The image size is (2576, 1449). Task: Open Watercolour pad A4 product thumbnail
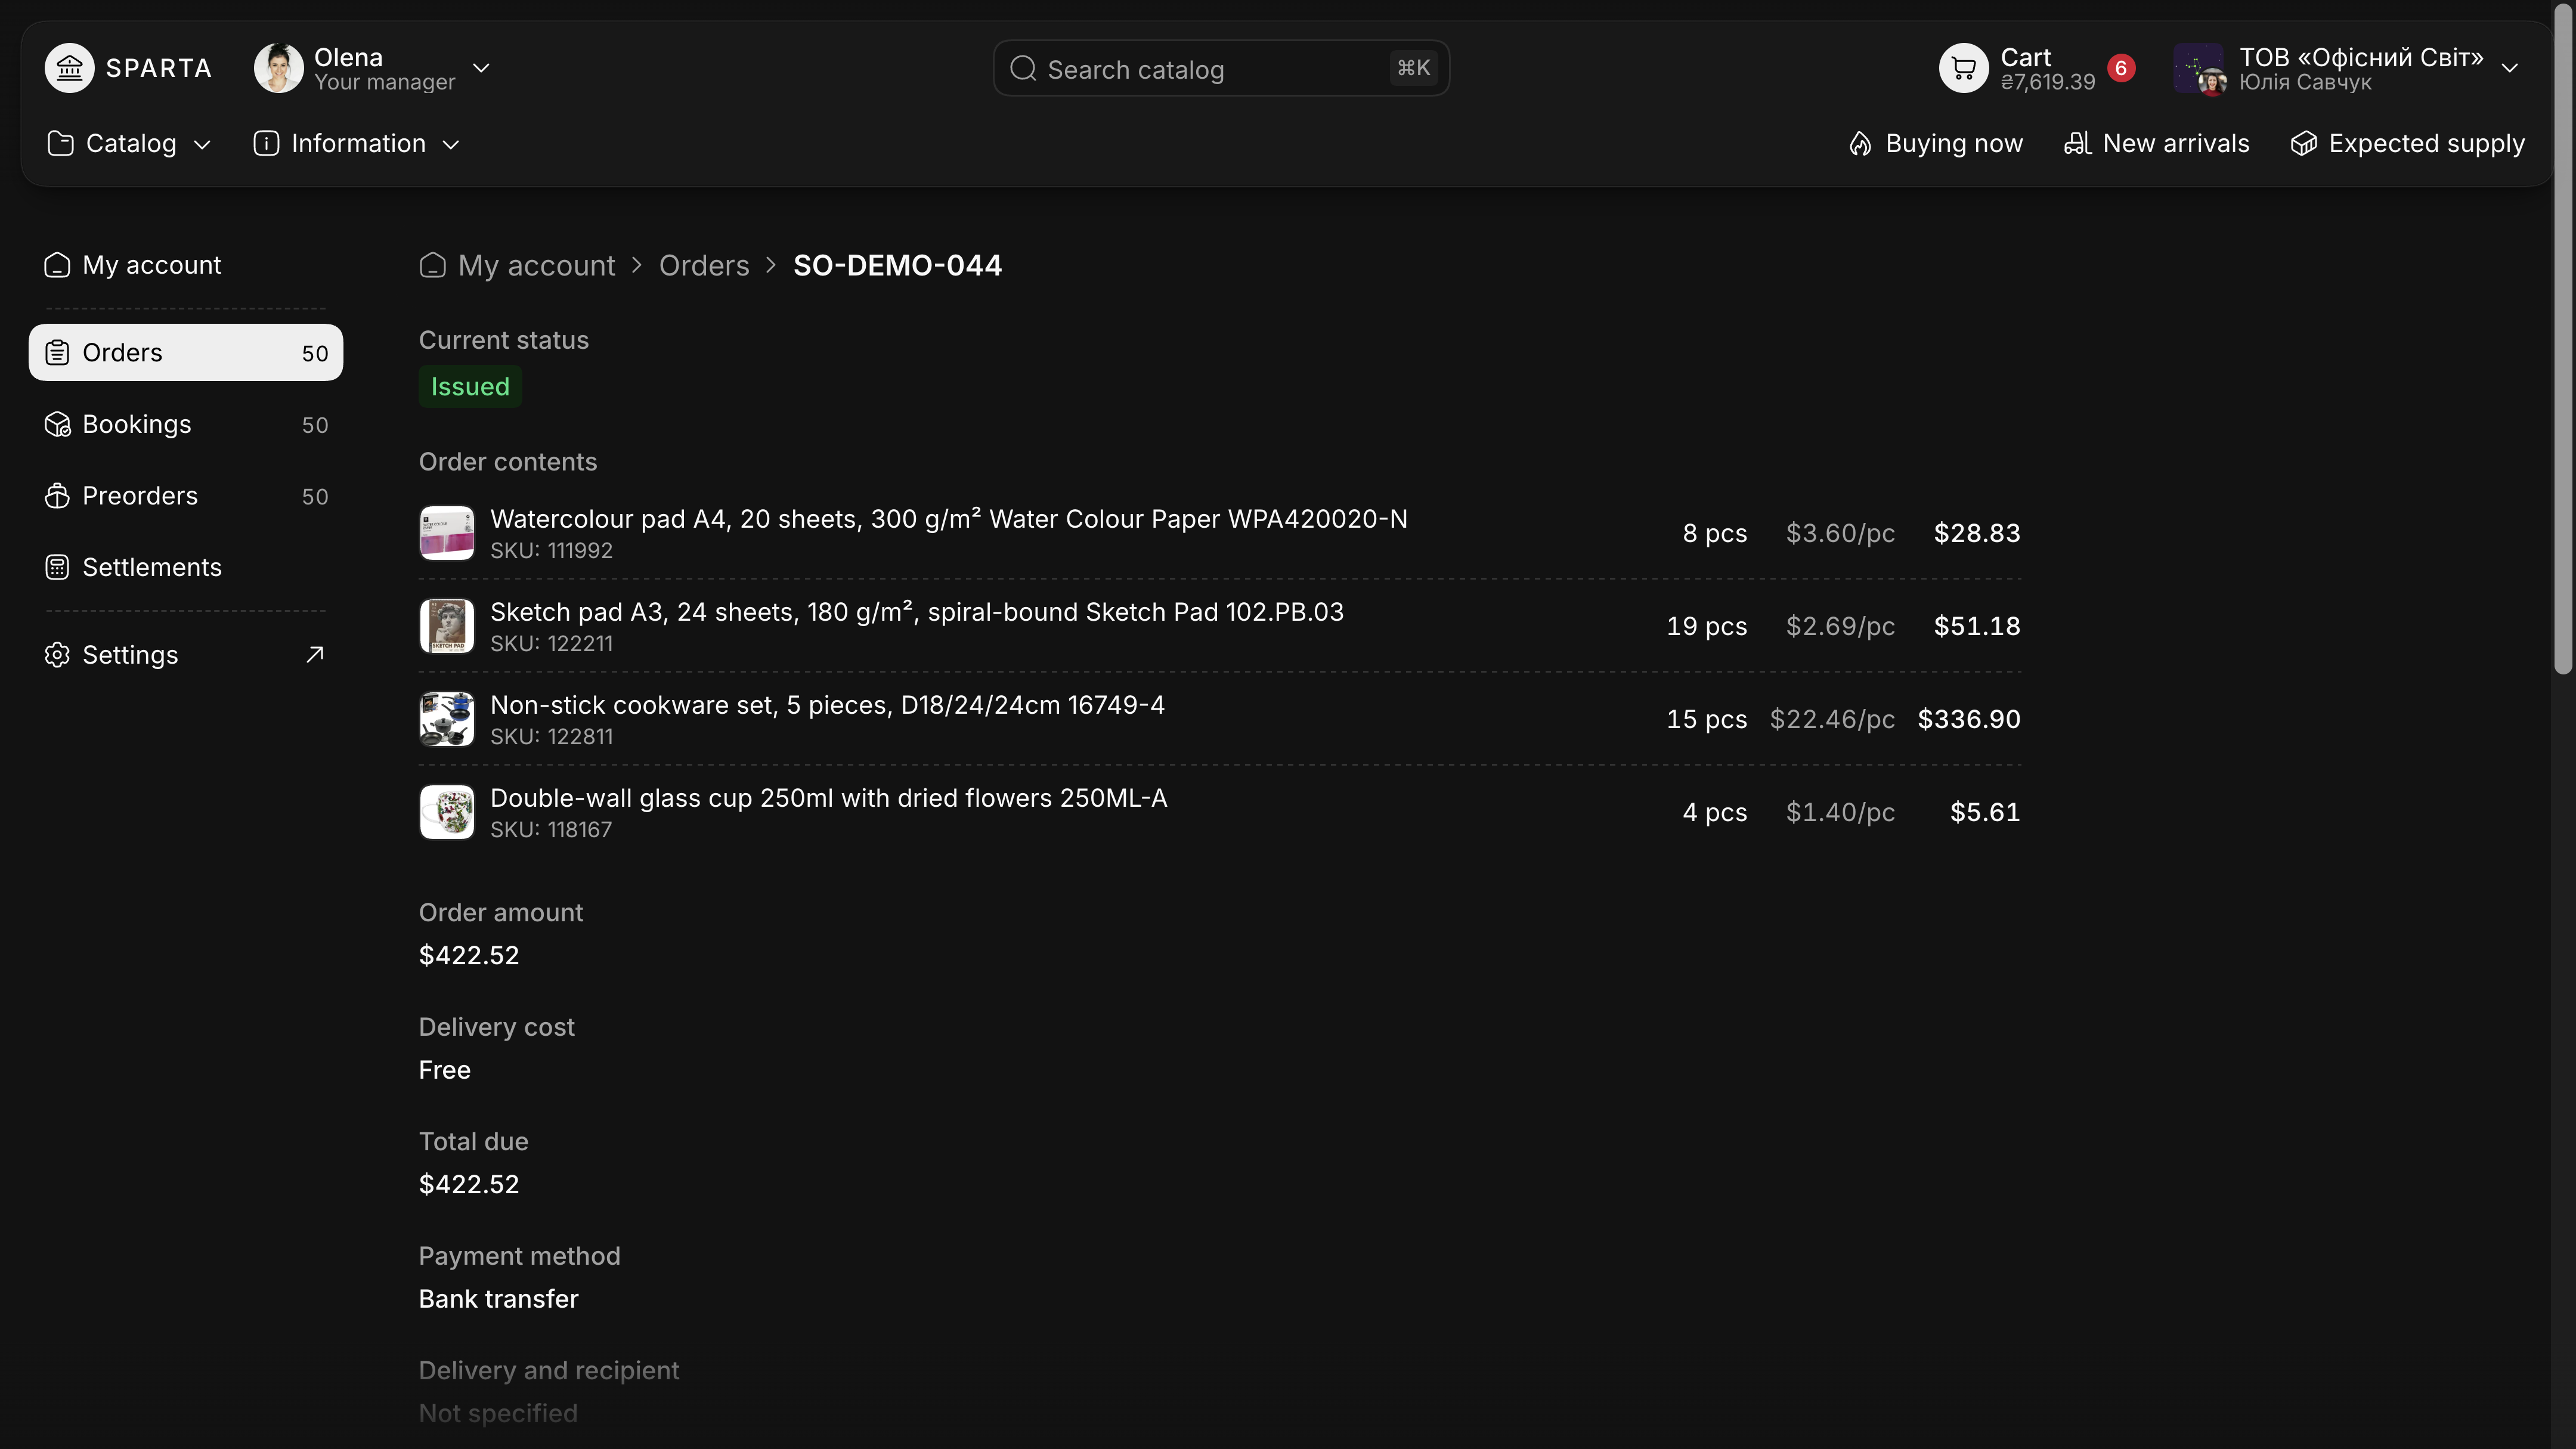coord(446,533)
